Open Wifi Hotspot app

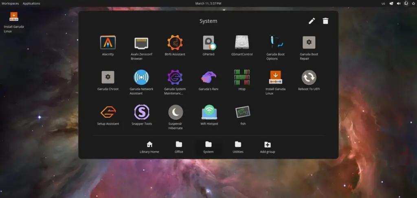click(209, 112)
